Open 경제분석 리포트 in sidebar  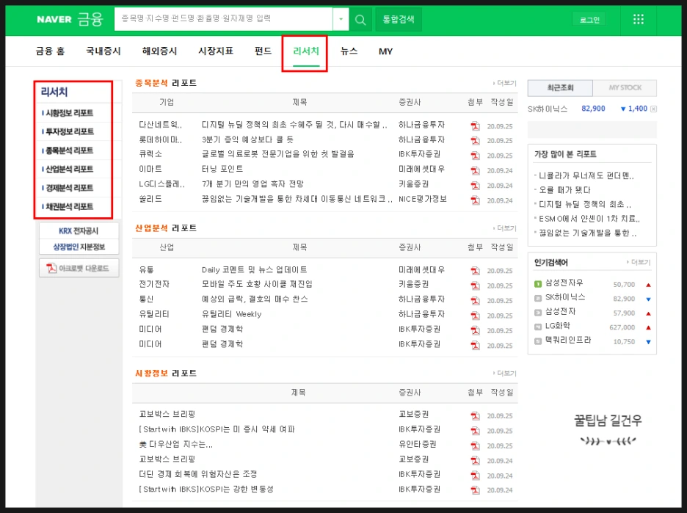(x=69, y=188)
